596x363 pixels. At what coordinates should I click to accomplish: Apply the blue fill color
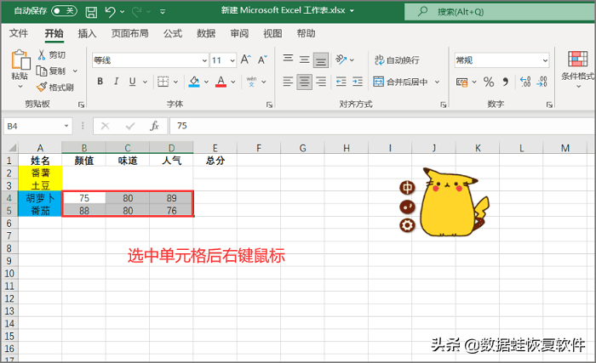tap(194, 82)
